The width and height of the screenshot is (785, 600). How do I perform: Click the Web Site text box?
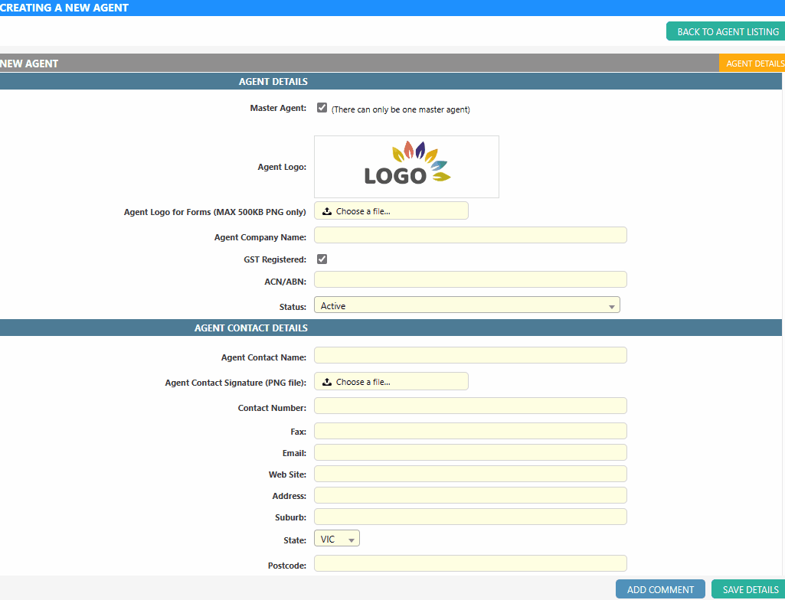(470, 474)
